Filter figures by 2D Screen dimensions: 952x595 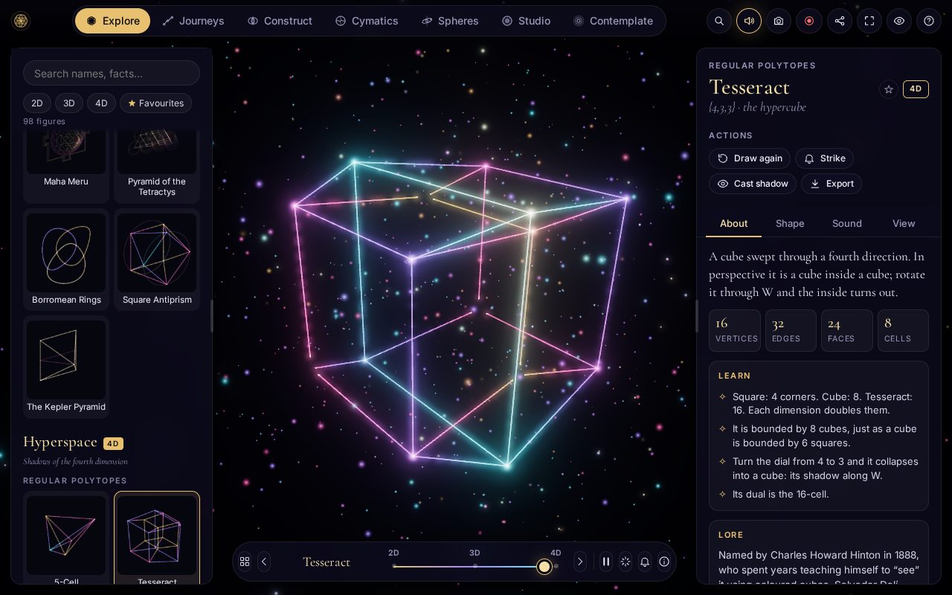tap(37, 103)
